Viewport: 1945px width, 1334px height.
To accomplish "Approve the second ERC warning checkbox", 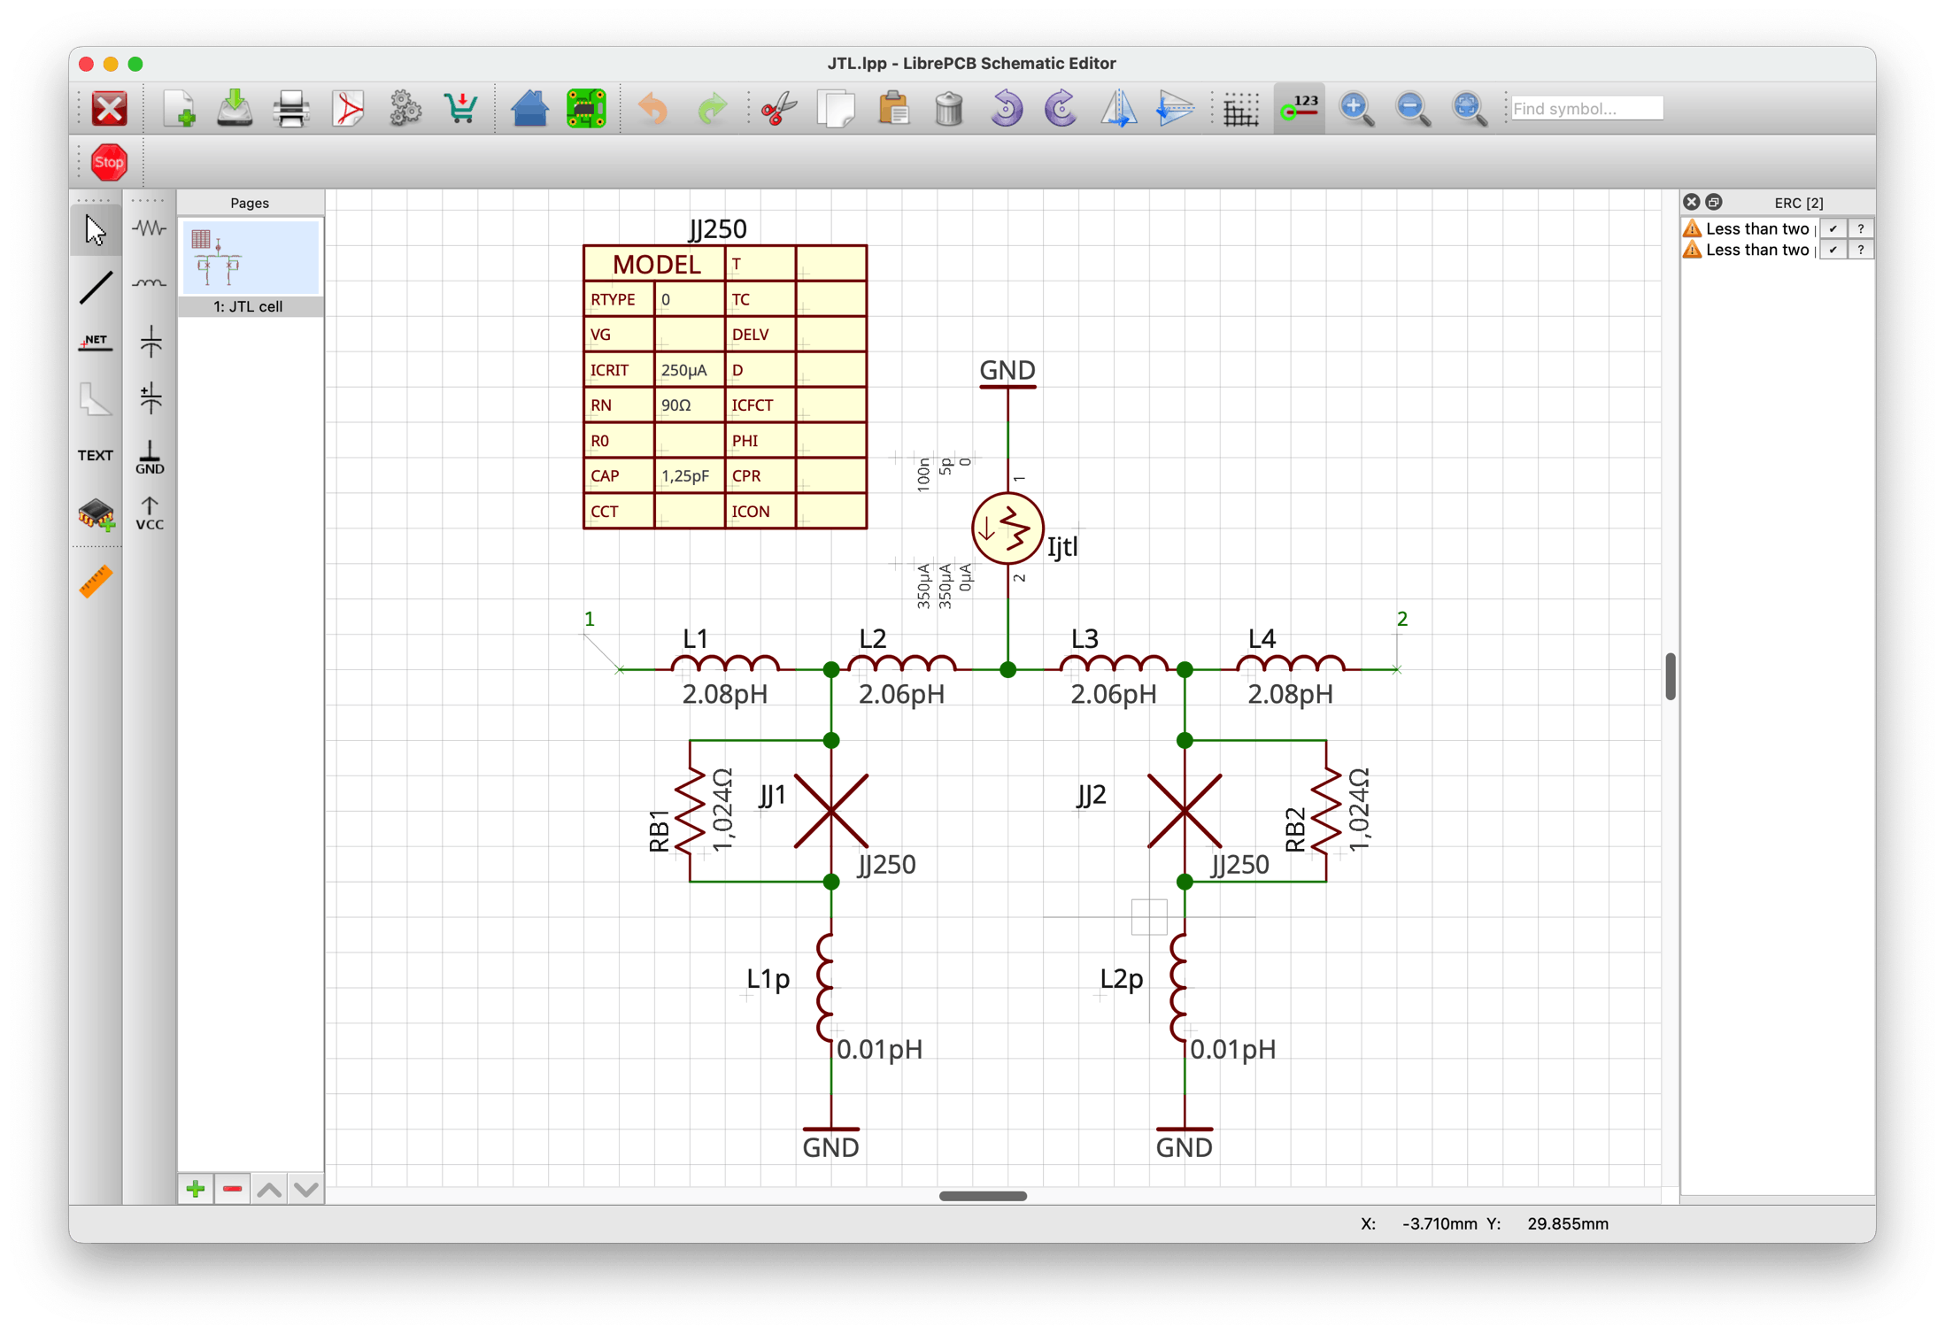I will (x=1833, y=250).
